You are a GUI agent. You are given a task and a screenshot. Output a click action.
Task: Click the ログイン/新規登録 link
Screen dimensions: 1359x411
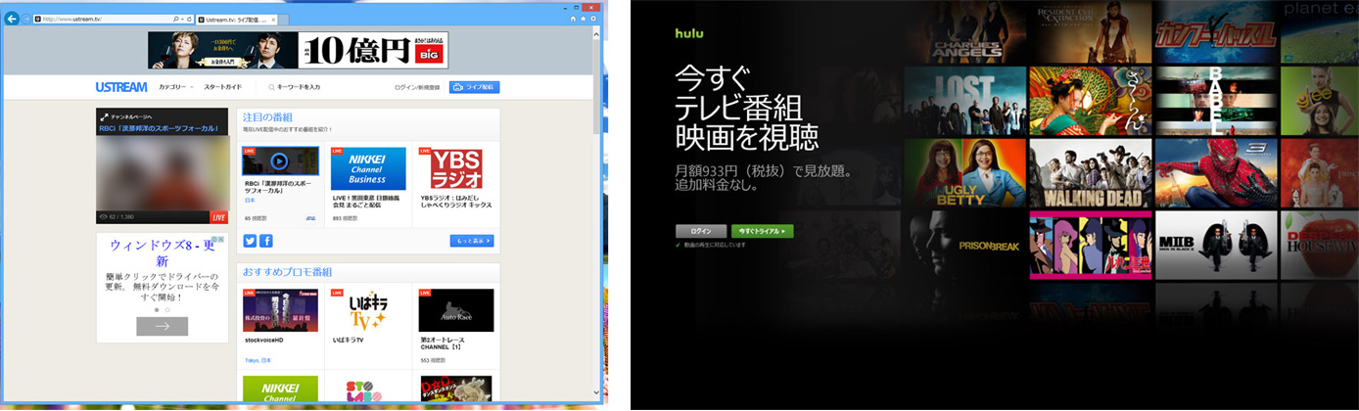tap(418, 87)
